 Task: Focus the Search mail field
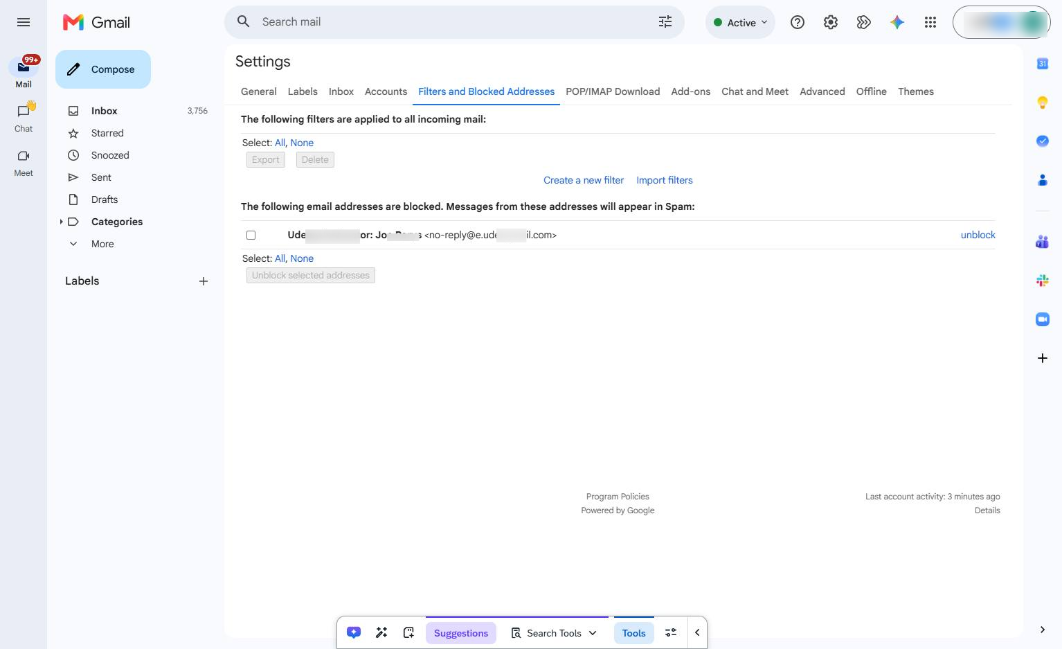click(454, 22)
